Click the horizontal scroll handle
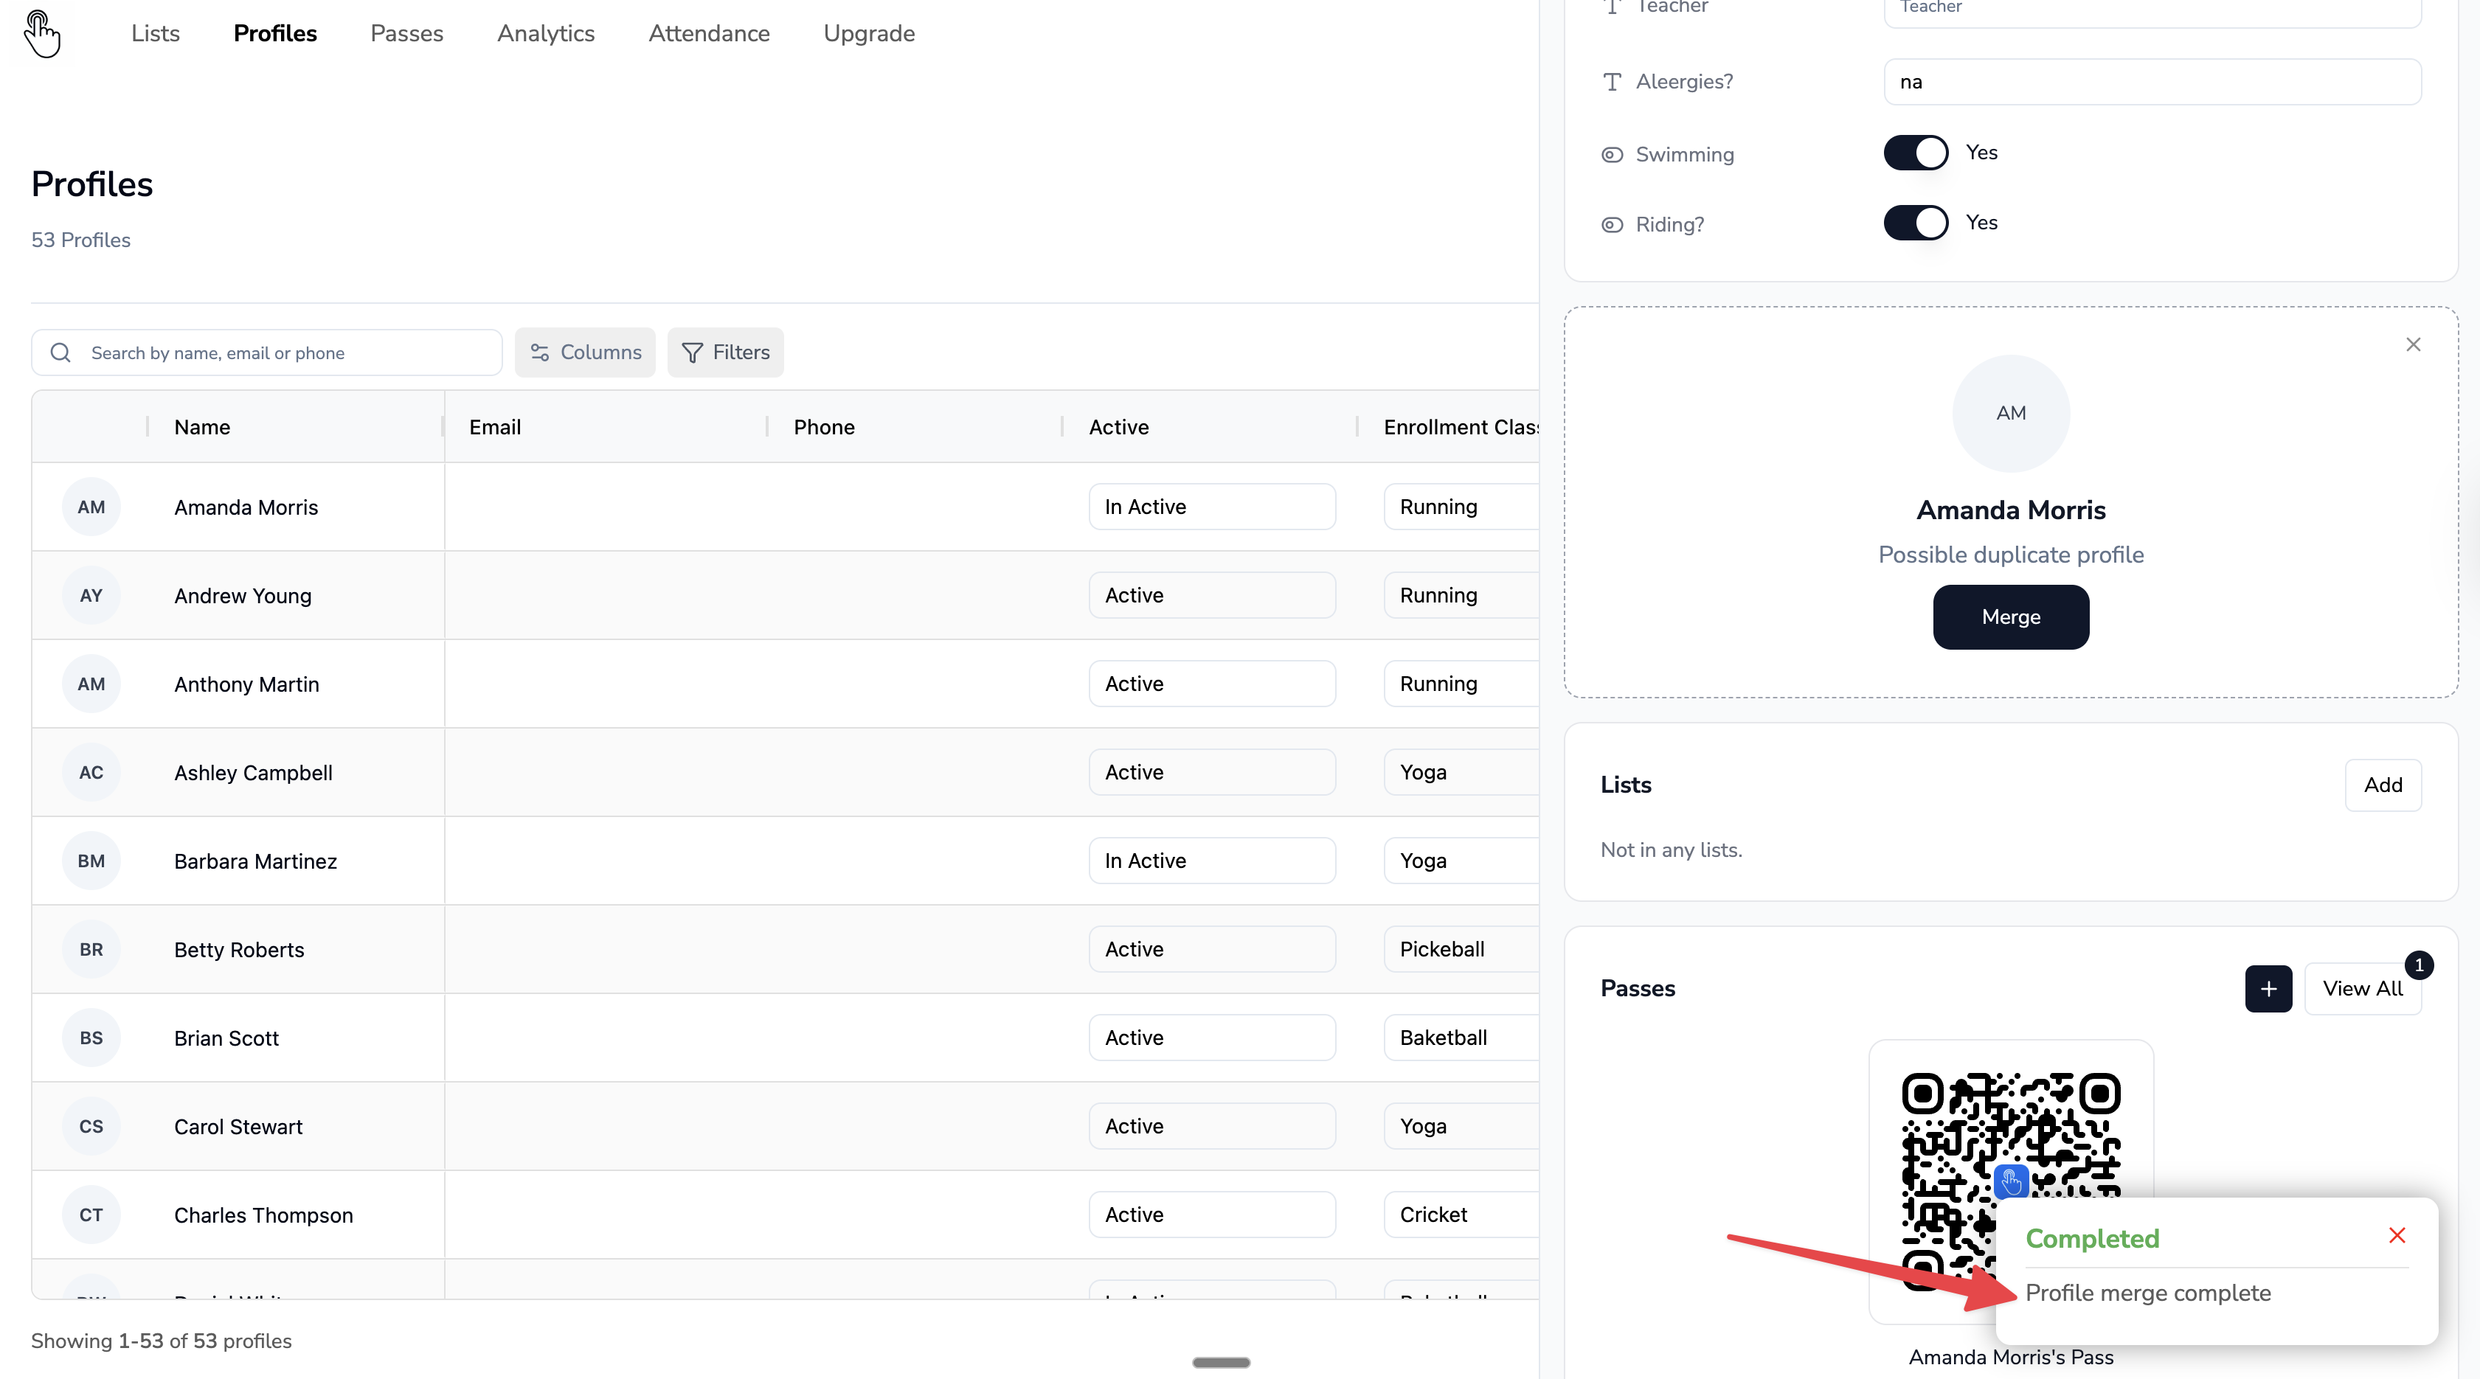This screenshot has width=2480, height=1379. tap(1221, 1363)
